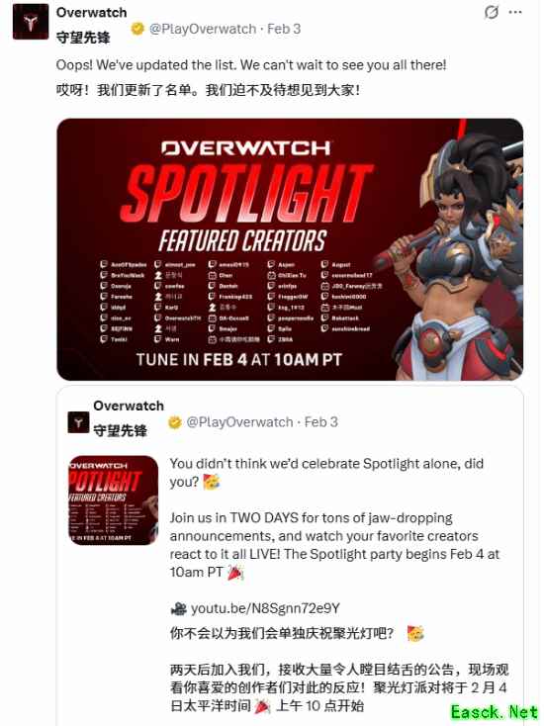Click the quoted tweet's Overwatch avatar

pyautogui.click(x=78, y=422)
